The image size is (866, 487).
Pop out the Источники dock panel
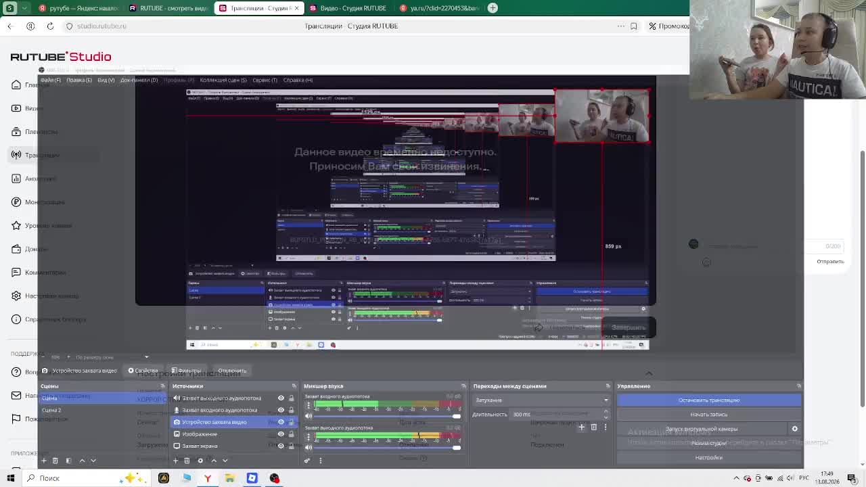pyautogui.click(x=294, y=386)
